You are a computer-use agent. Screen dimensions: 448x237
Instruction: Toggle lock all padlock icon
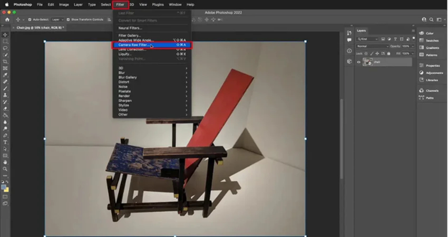pyautogui.click(x=388, y=54)
